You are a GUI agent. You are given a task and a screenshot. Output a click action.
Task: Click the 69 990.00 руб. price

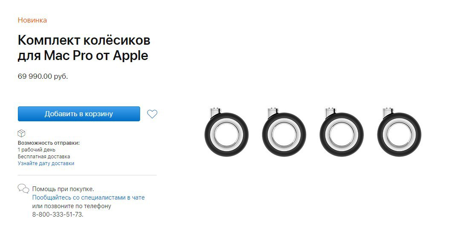43,76
